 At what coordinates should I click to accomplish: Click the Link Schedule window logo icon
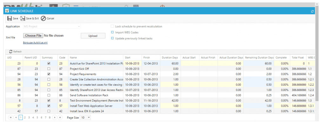click(7, 11)
